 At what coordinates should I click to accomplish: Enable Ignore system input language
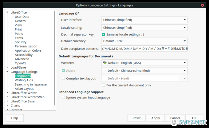(x=63, y=98)
